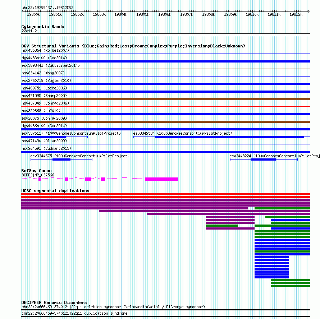Click the RefSeq Genes track title
Image resolution: width=320 pixels, height=319 pixels.
tap(36, 171)
